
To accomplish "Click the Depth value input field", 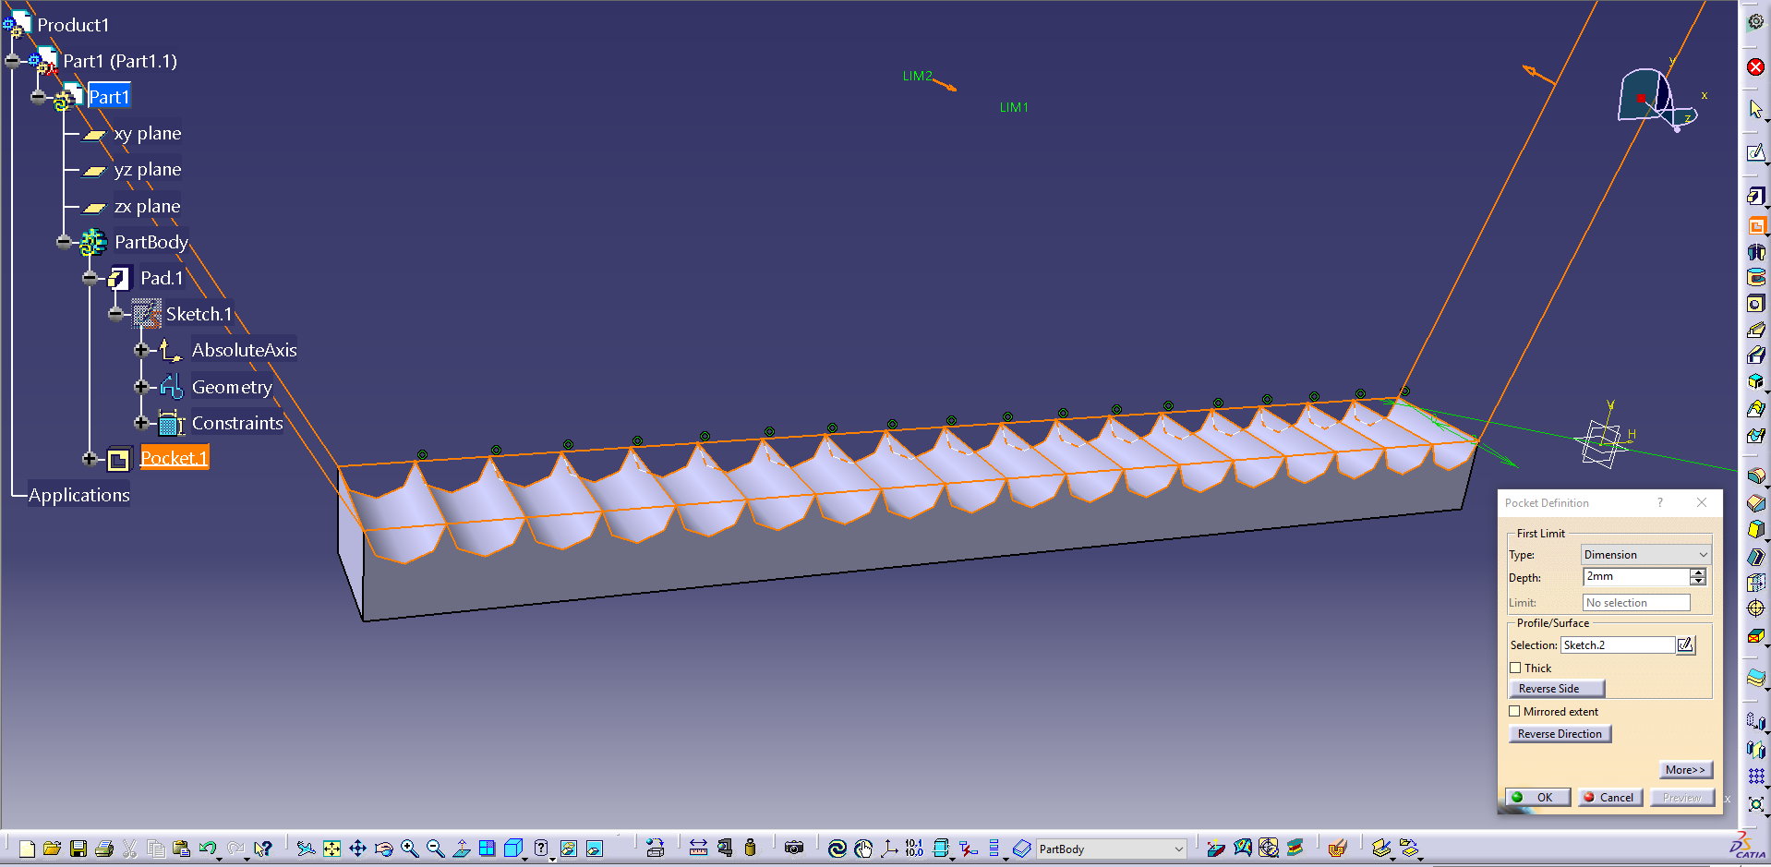I will click(x=1636, y=577).
